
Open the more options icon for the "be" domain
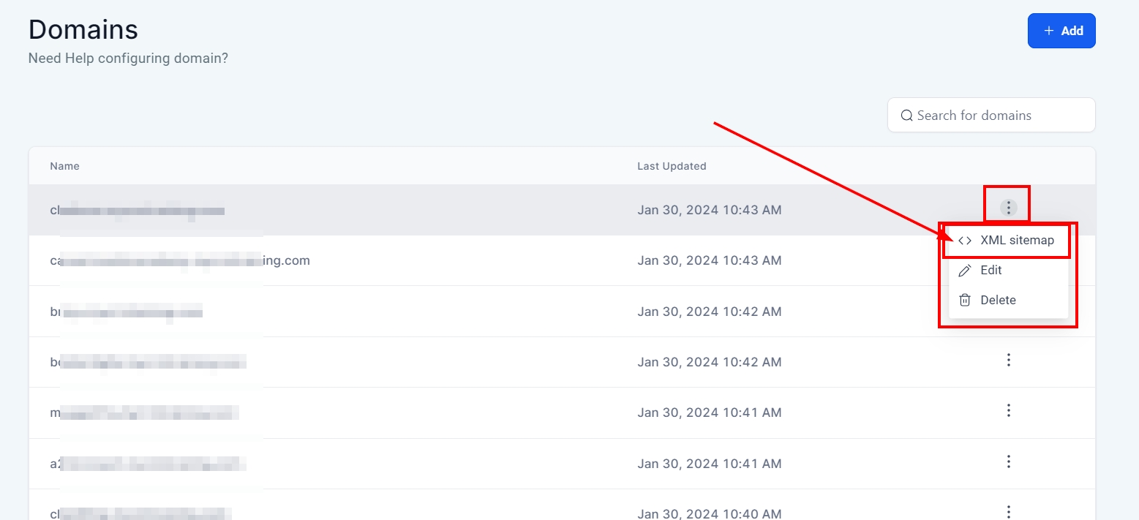tap(1008, 360)
